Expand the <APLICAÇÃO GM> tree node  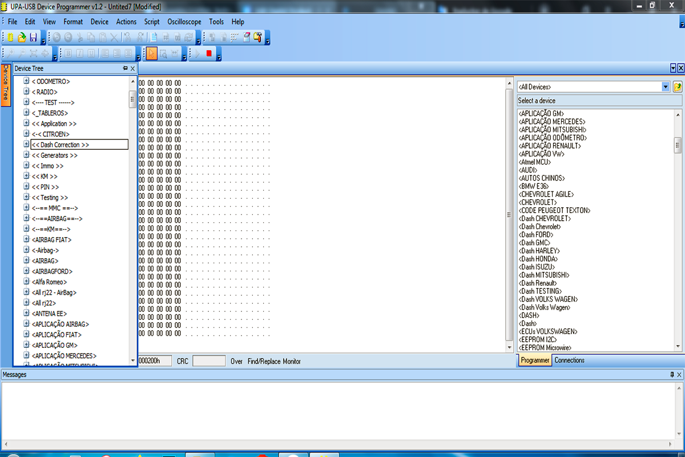click(x=26, y=345)
